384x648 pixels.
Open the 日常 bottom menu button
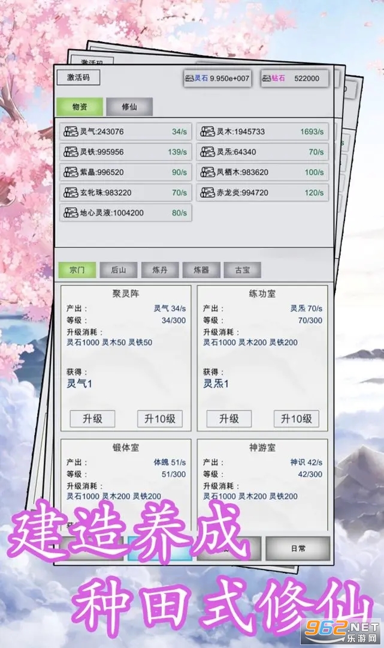pos(298,548)
